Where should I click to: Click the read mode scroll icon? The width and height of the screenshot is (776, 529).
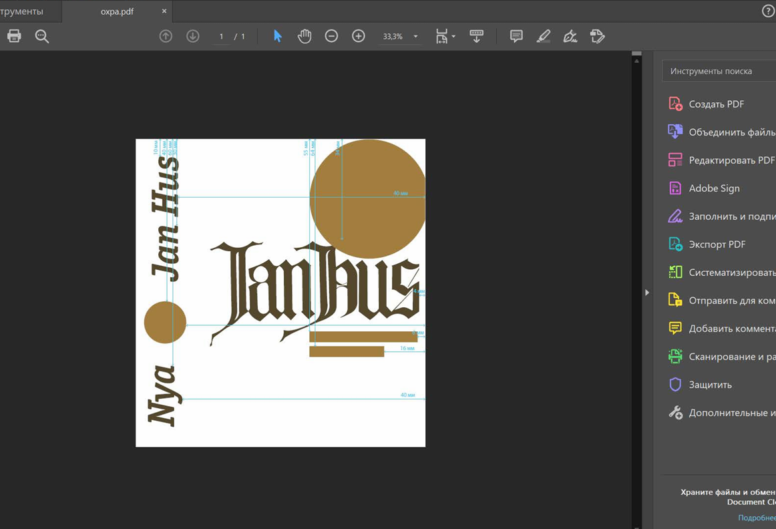[x=477, y=36]
